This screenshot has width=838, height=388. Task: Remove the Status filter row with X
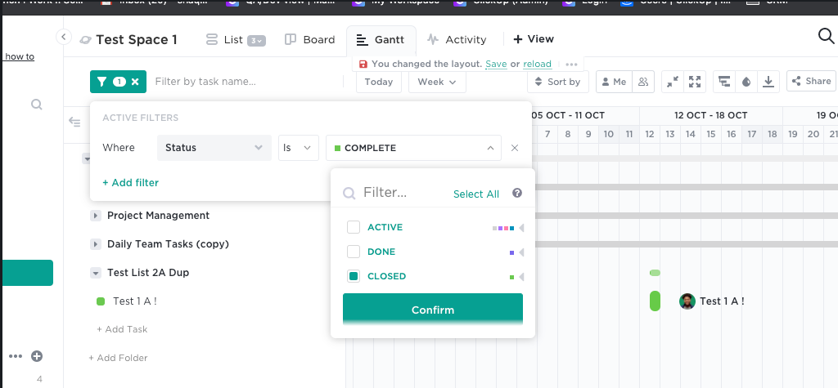click(515, 148)
